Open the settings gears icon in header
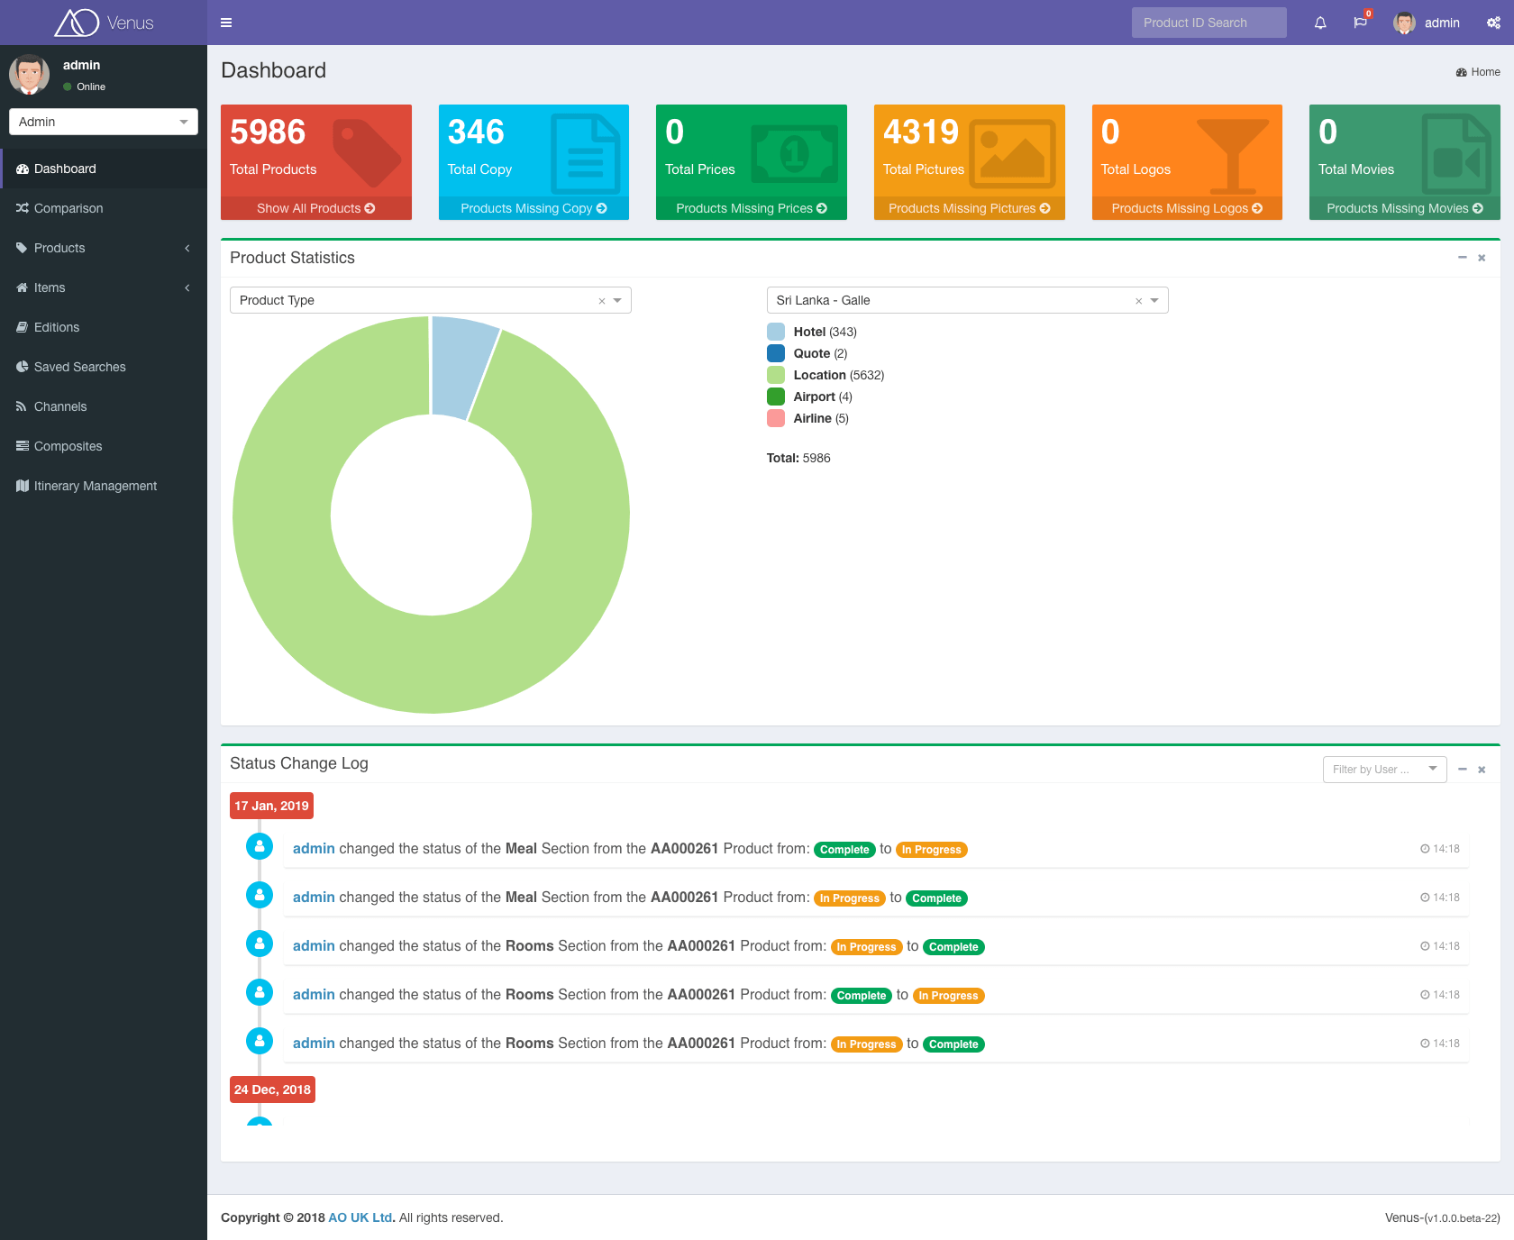Screen dimensions: 1514x1240 pyautogui.click(x=1493, y=23)
